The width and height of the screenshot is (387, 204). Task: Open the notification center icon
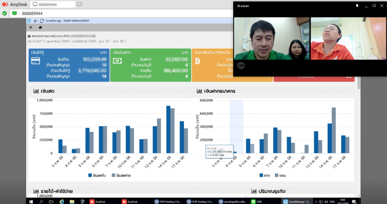[354, 202]
